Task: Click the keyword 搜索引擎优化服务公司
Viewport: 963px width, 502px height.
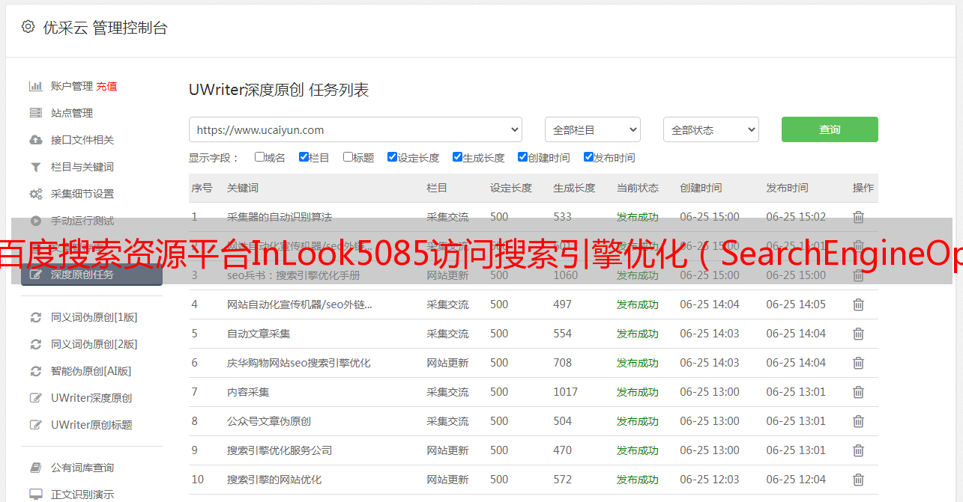Action: [280, 450]
